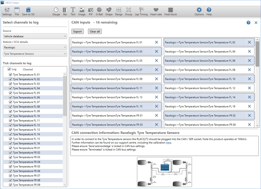The height and width of the screenshot is (189, 261).
Task: Untick Tyre Temperature FR 03 checkbox
Action: 10,157
